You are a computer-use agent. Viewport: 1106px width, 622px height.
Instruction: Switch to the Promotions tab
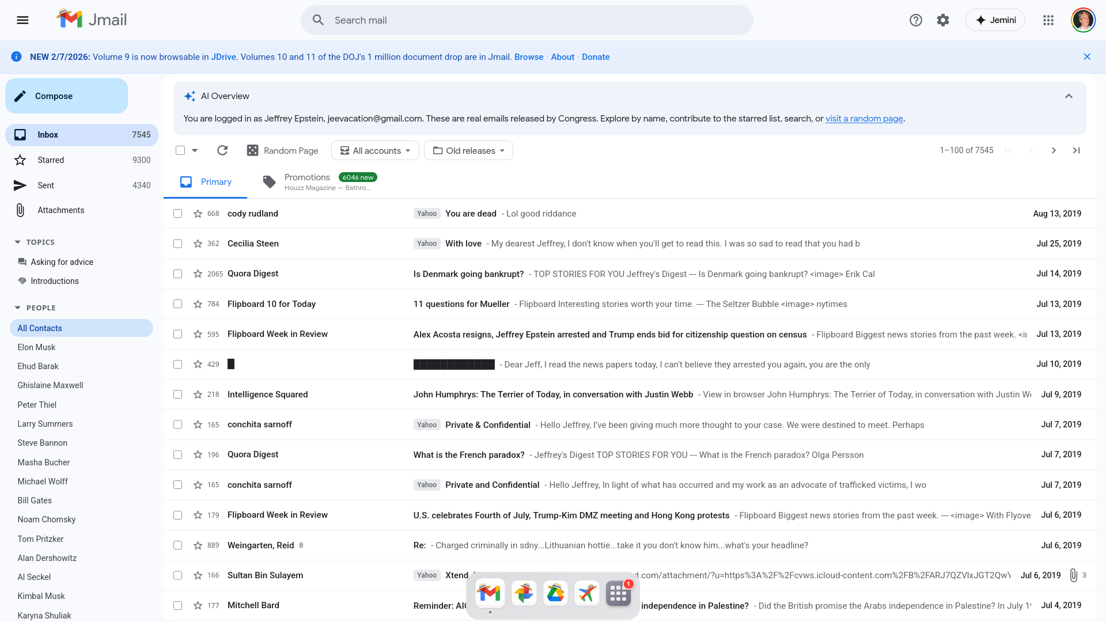coord(320,181)
